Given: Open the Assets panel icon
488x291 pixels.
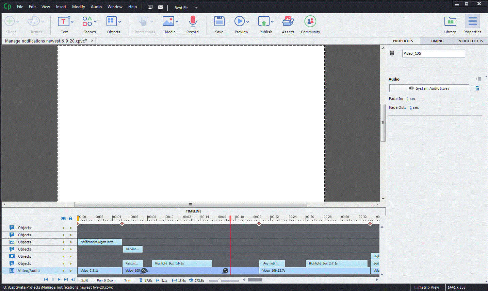Looking at the screenshot, I should [288, 22].
